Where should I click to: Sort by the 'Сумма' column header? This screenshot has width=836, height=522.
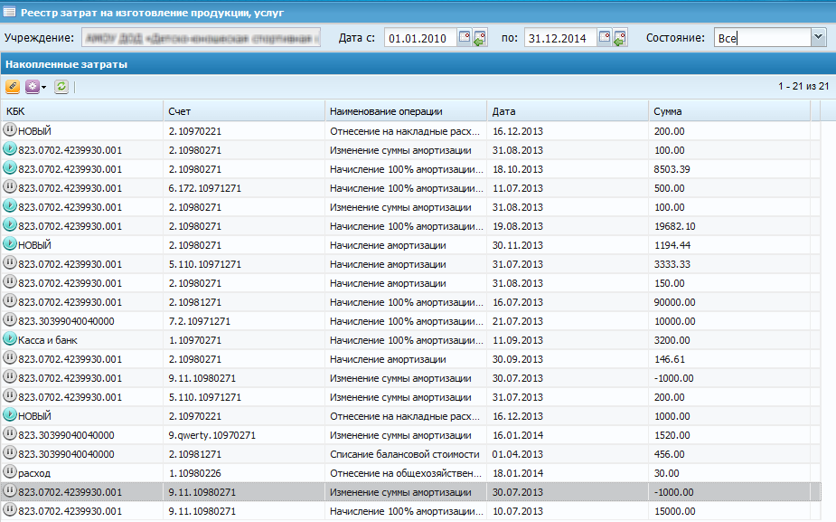tap(729, 111)
